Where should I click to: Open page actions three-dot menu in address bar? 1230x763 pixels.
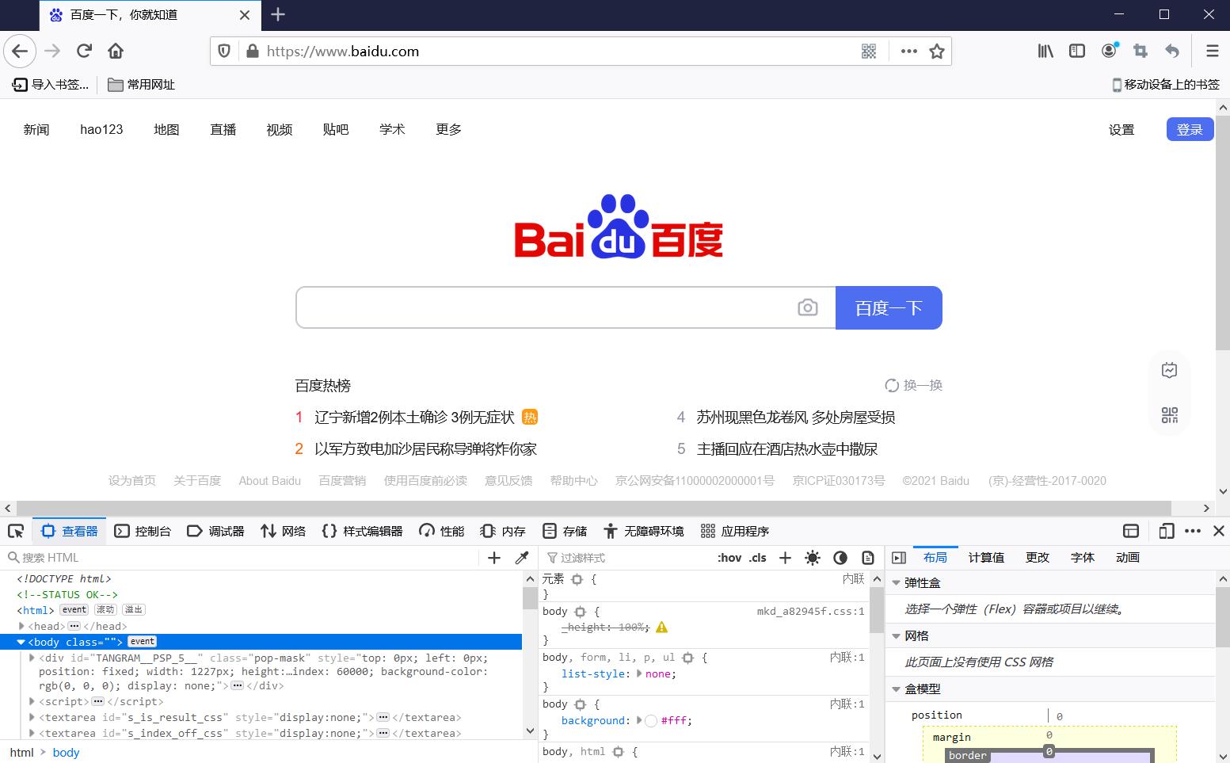pyautogui.click(x=909, y=52)
